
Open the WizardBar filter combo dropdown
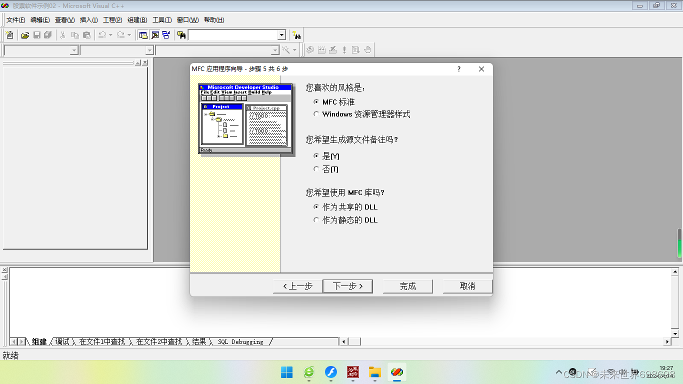point(149,50)
